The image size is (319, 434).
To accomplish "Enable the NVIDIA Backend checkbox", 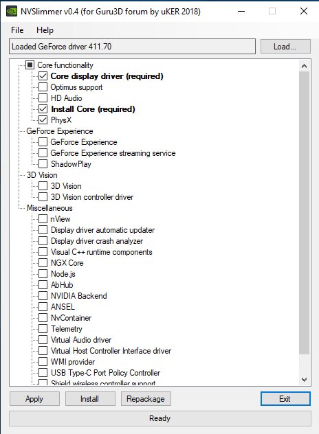I will coord(43,295).
